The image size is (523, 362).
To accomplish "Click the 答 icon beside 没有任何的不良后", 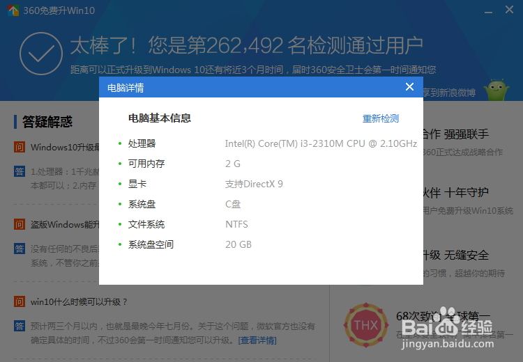I will [20, 249].
